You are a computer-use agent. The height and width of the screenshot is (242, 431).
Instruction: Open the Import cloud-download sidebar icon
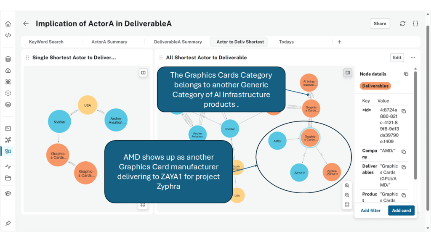(x=8, y=71)
